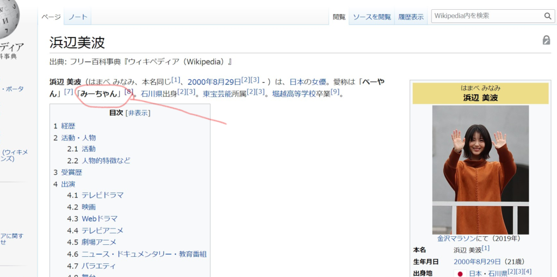
Task: Open the 日本 link in intro paragraph
Action: [297, 82]
